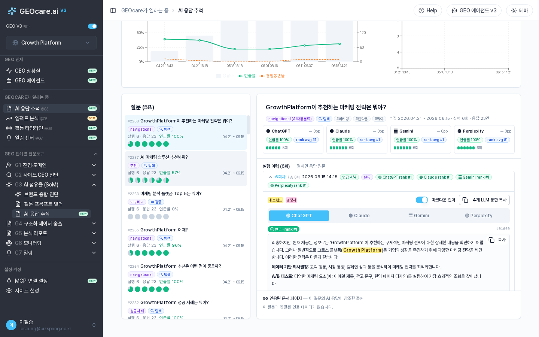The height and width of the screenshot is (337, 539).
Task: Toggle the 마크다운 렌더 switch
Action: point(422,200)
